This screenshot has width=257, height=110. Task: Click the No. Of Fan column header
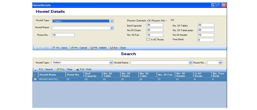click(x=166, y=75)
